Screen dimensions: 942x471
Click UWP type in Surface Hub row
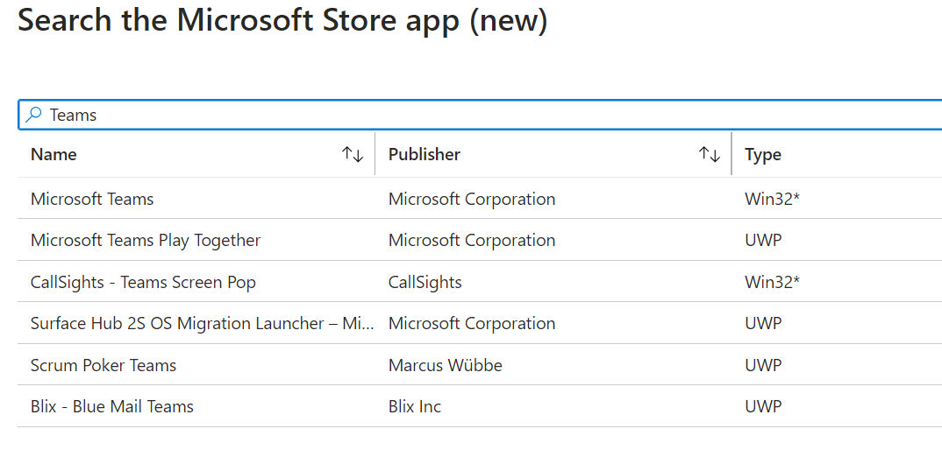763,323
